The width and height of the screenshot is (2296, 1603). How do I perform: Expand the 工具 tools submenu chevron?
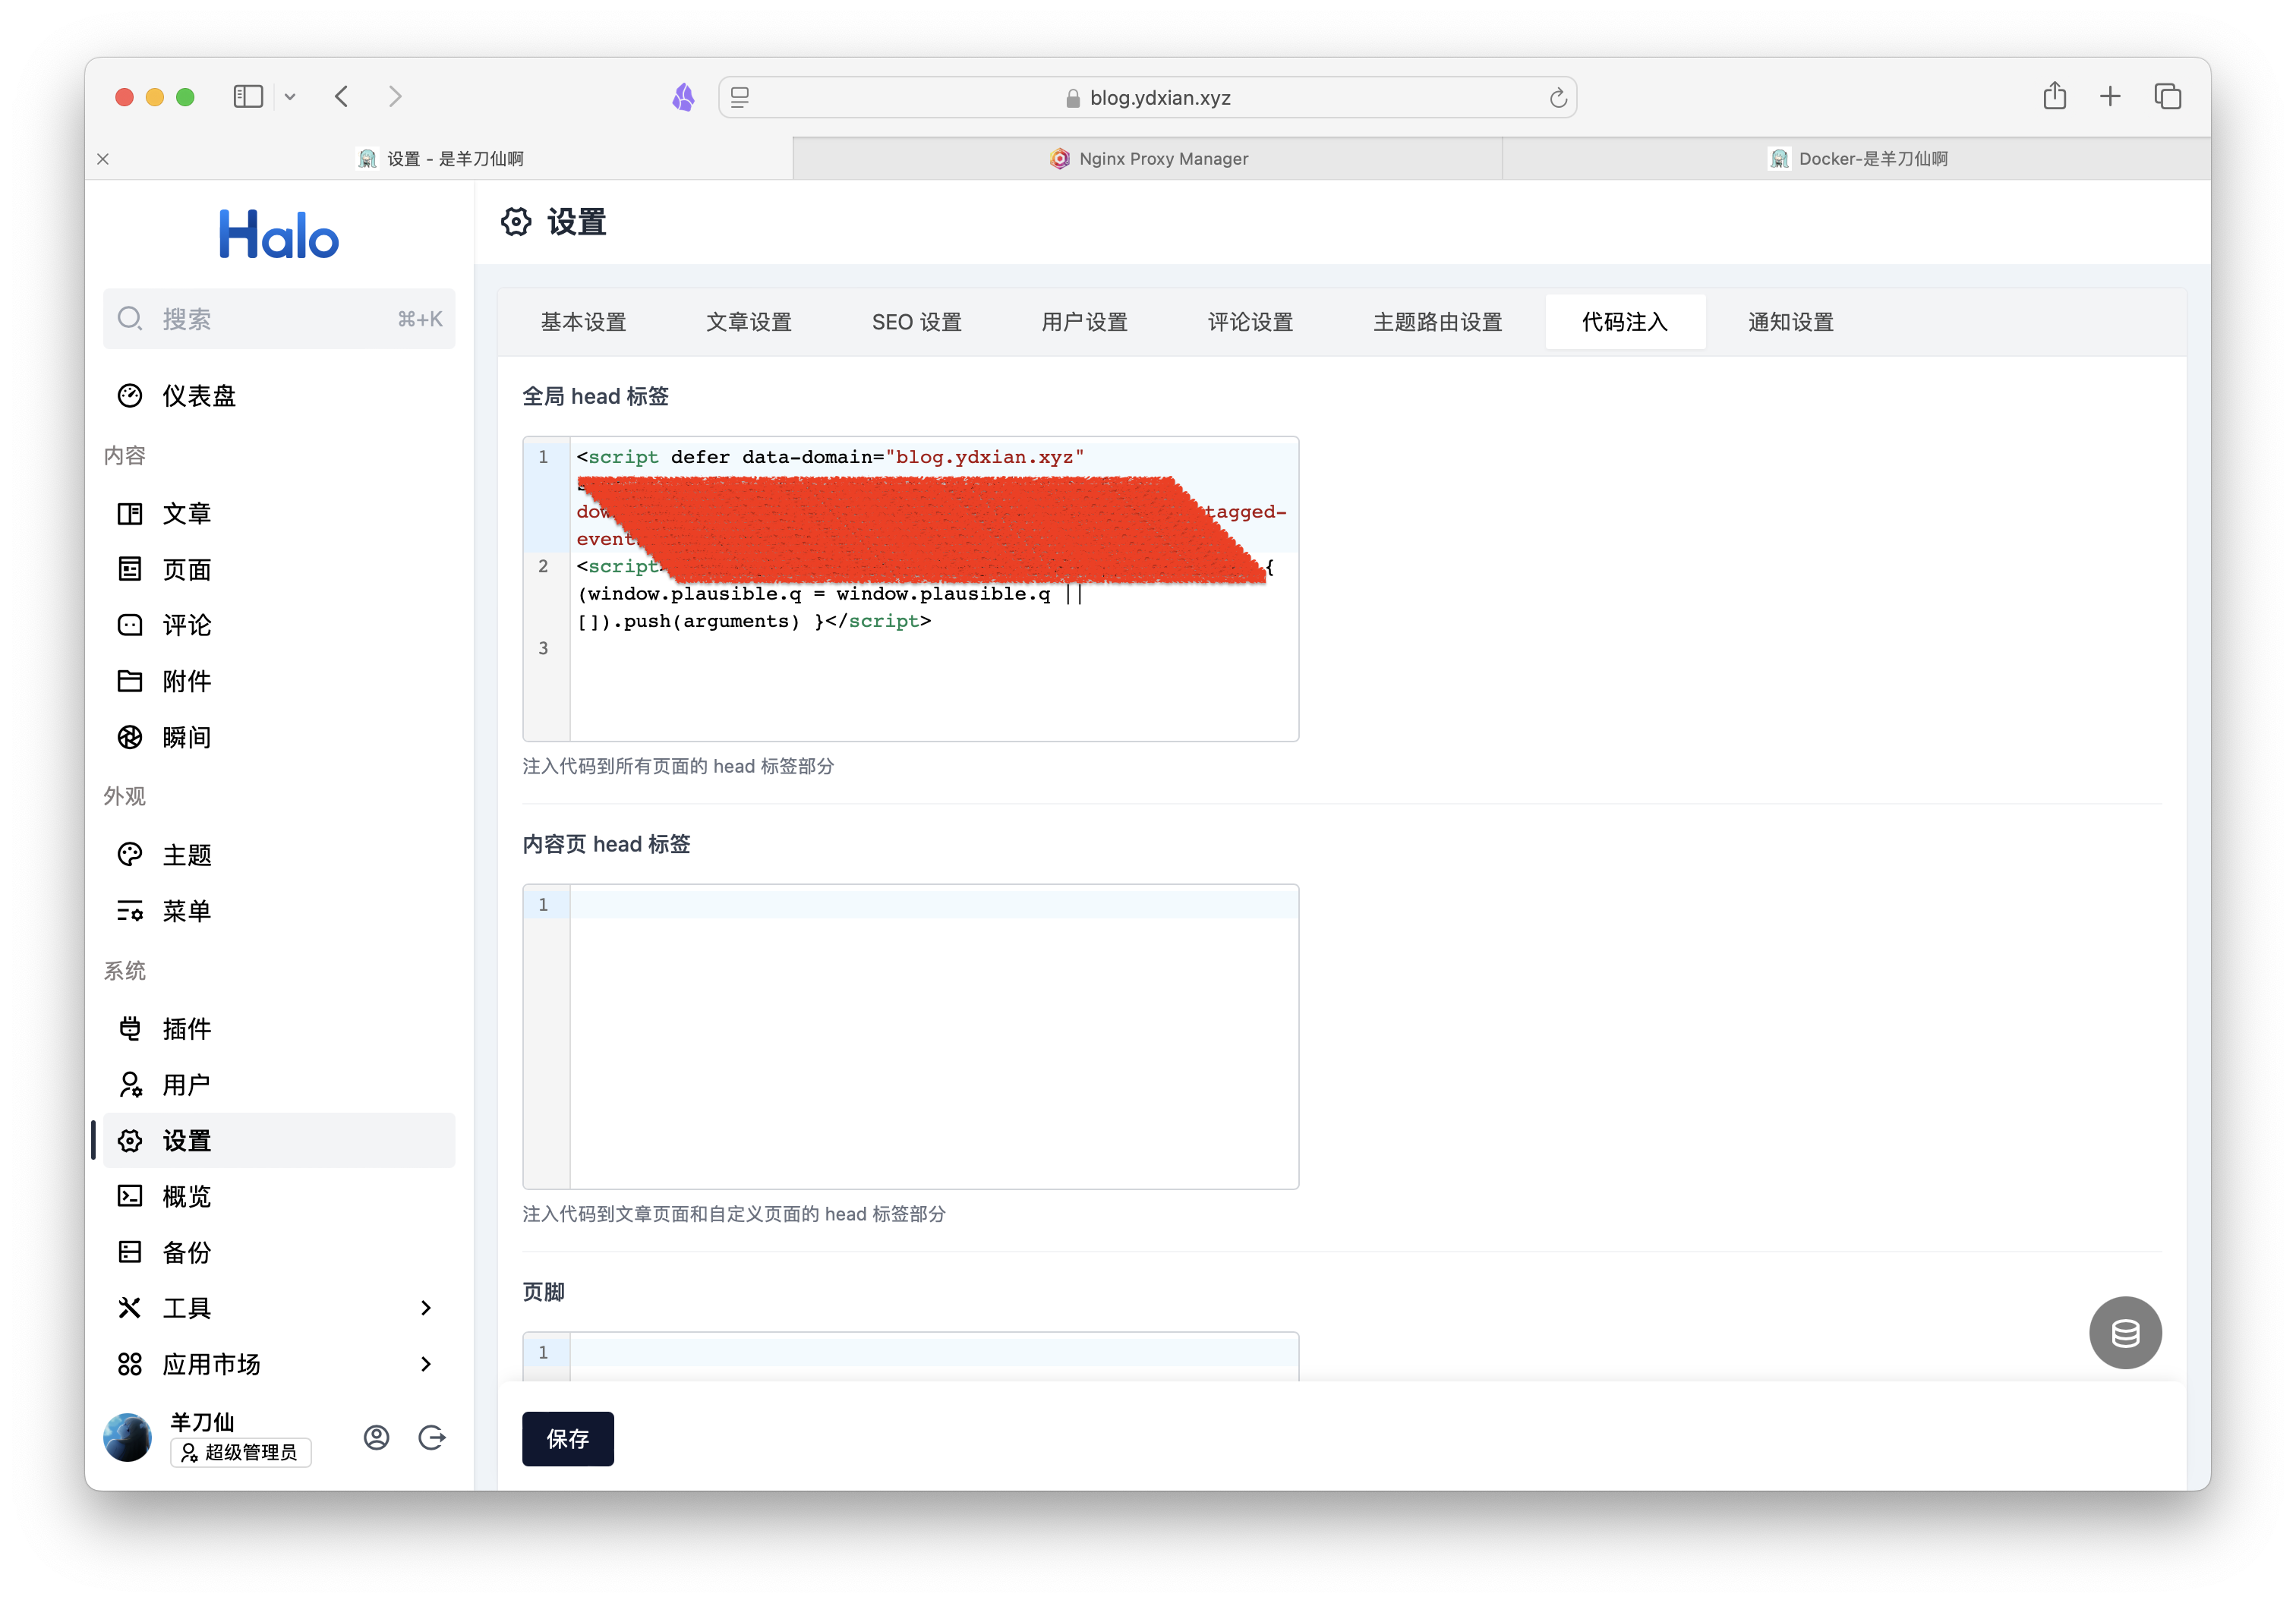426,1309
